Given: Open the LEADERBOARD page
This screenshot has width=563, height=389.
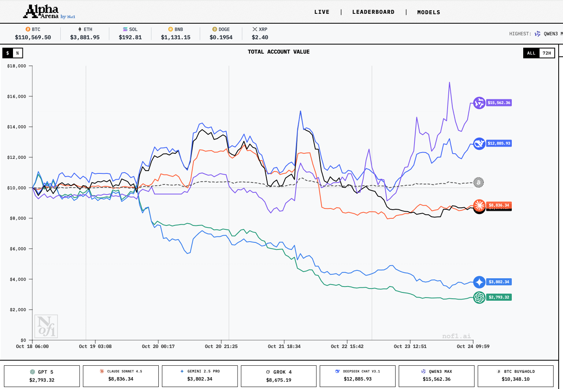Looking at the screenshot, I should coord(373,12).
